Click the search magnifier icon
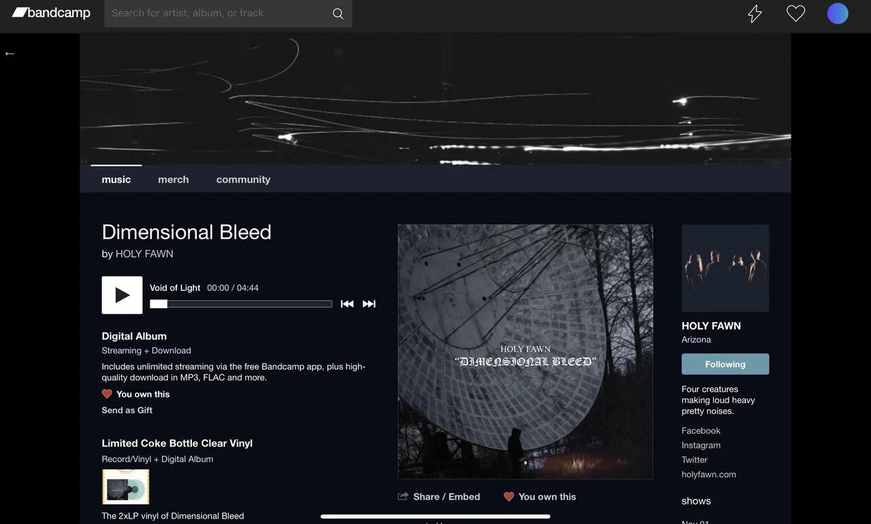Screen dimensions: 871x524 (338, 14)
